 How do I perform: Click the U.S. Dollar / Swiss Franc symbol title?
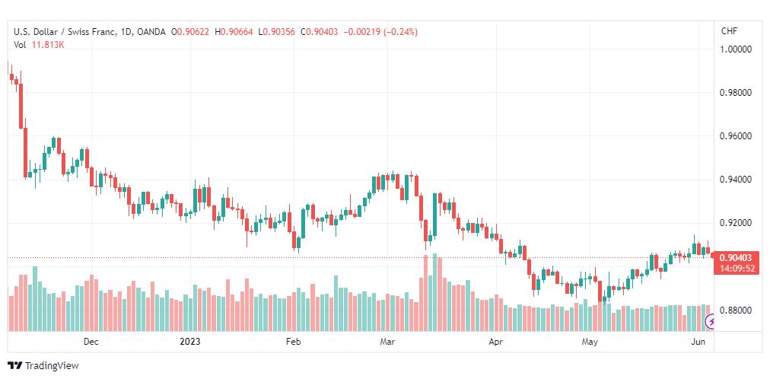click(65, 32)
